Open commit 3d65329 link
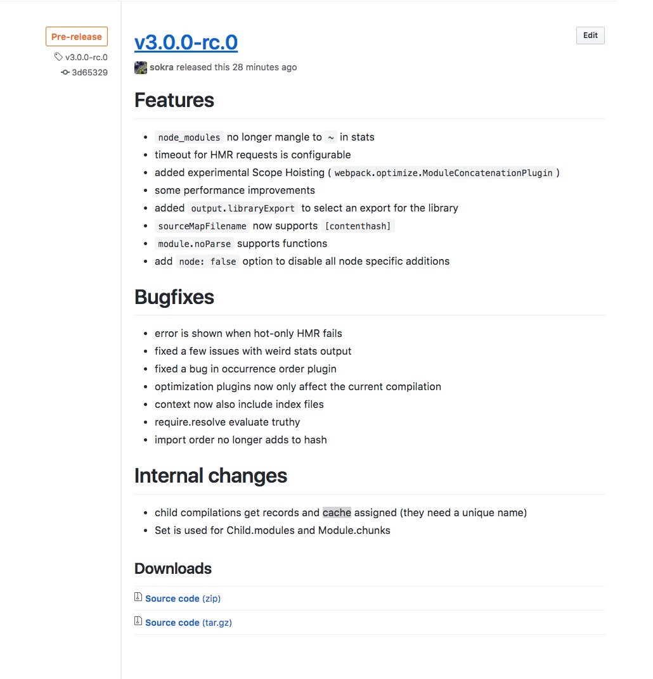 pos(89,72)
